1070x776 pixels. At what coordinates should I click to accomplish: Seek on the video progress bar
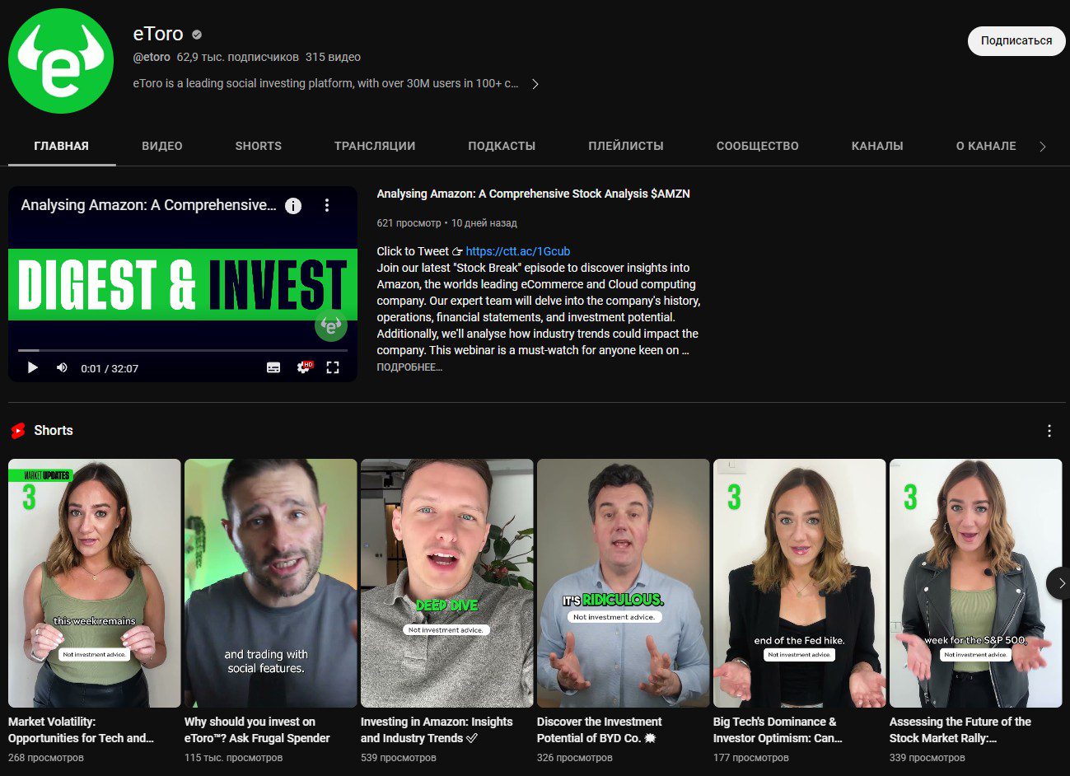pyautogui.click(x=183, y=351)
